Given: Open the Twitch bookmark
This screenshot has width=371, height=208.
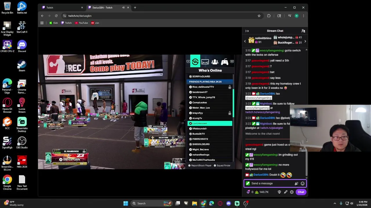Looking at the screenshot, I should [66, 23].
